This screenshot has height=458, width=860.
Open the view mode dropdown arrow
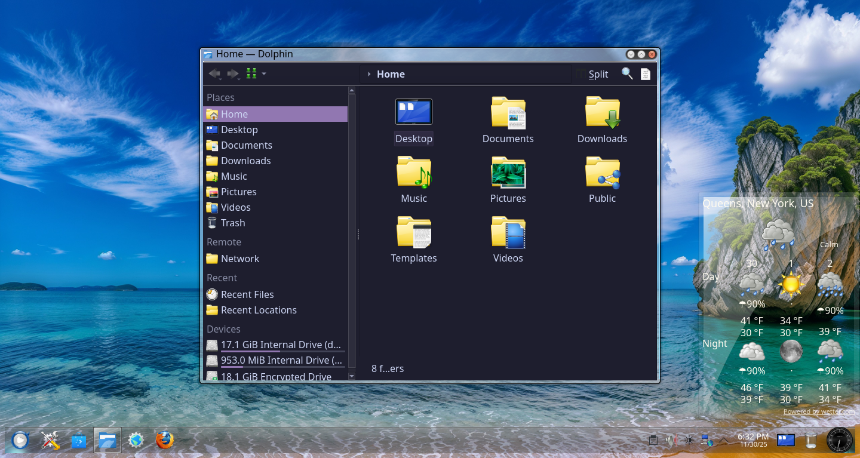[x=264, y=74]
